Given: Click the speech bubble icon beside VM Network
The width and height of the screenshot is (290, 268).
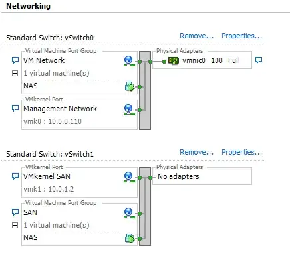Looking at the screenshot, I should [x=15, y=60].
